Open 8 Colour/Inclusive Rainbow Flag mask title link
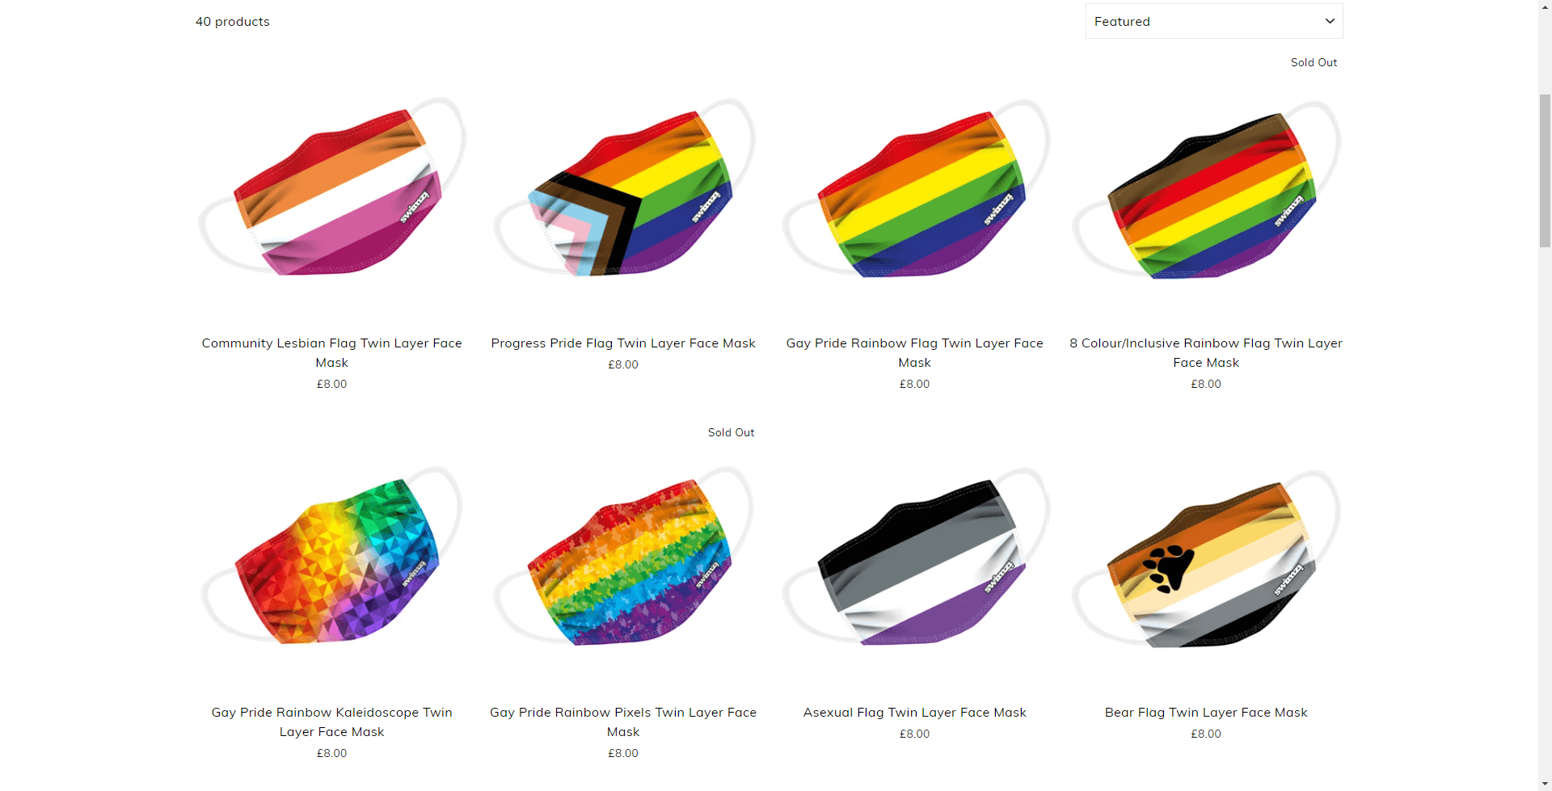 (1205, 352)
